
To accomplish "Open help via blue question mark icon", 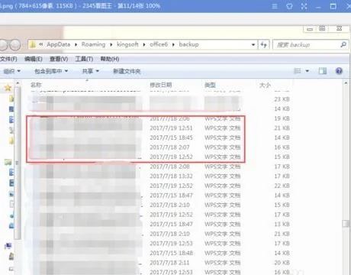I will tap(339, 71).
